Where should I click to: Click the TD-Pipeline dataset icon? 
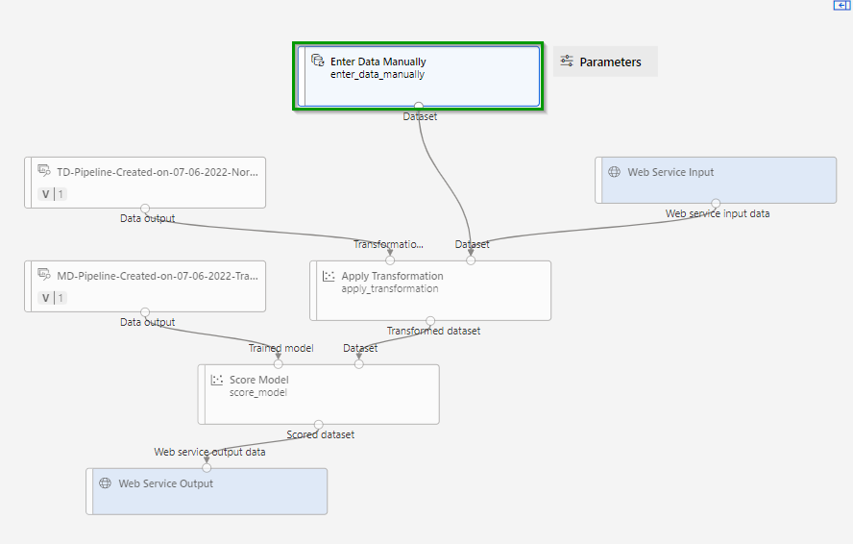tap(44, 171)
